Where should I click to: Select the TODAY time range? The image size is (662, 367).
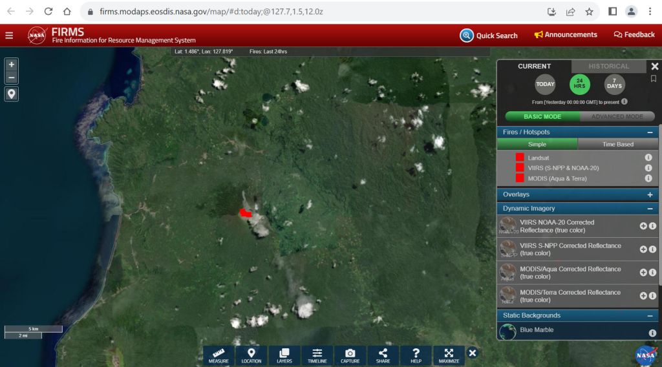tap(545, 84)
